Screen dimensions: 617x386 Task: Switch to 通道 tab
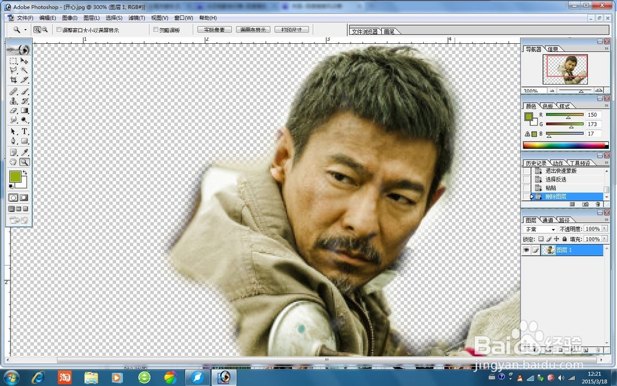point(547,220)
